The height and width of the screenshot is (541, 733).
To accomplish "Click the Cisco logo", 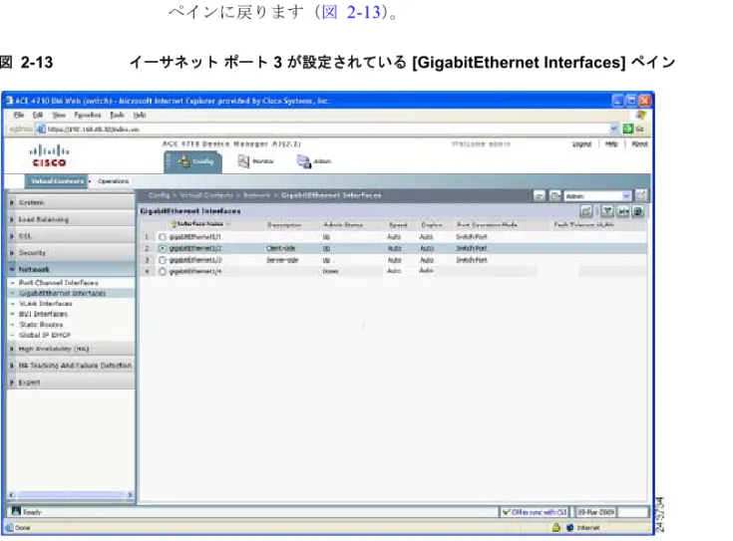I will click(49, 156).
